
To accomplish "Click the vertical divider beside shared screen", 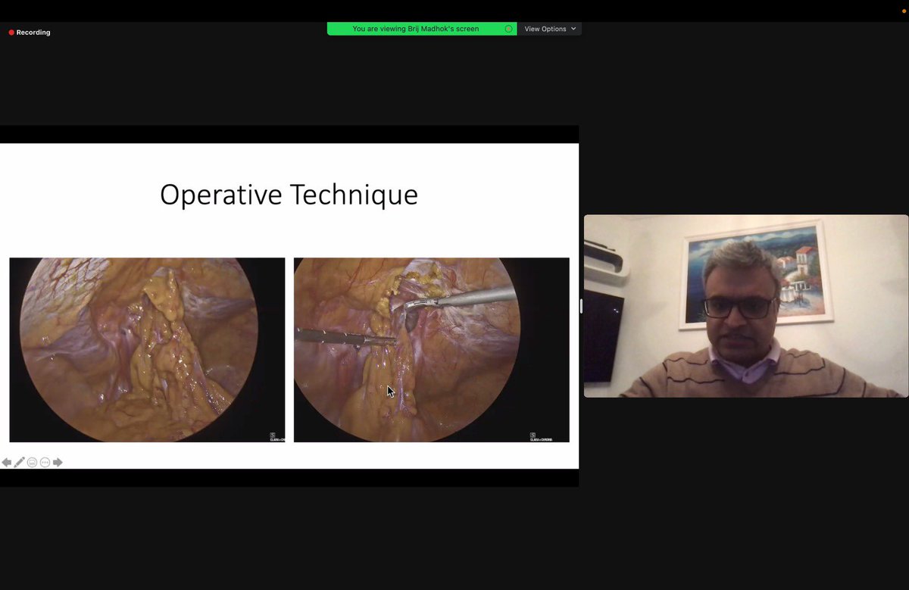I will pyautogui.click(x=580, y=306).
